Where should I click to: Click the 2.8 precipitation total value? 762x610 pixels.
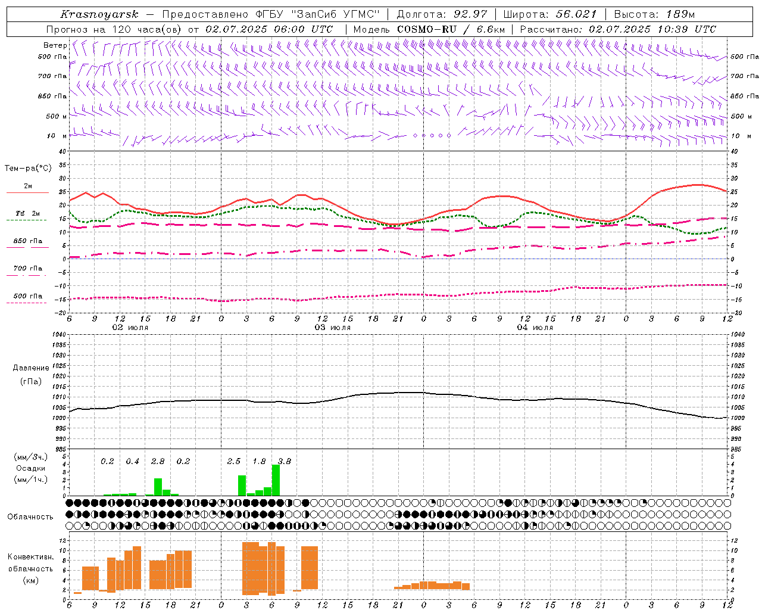point(158,462)
